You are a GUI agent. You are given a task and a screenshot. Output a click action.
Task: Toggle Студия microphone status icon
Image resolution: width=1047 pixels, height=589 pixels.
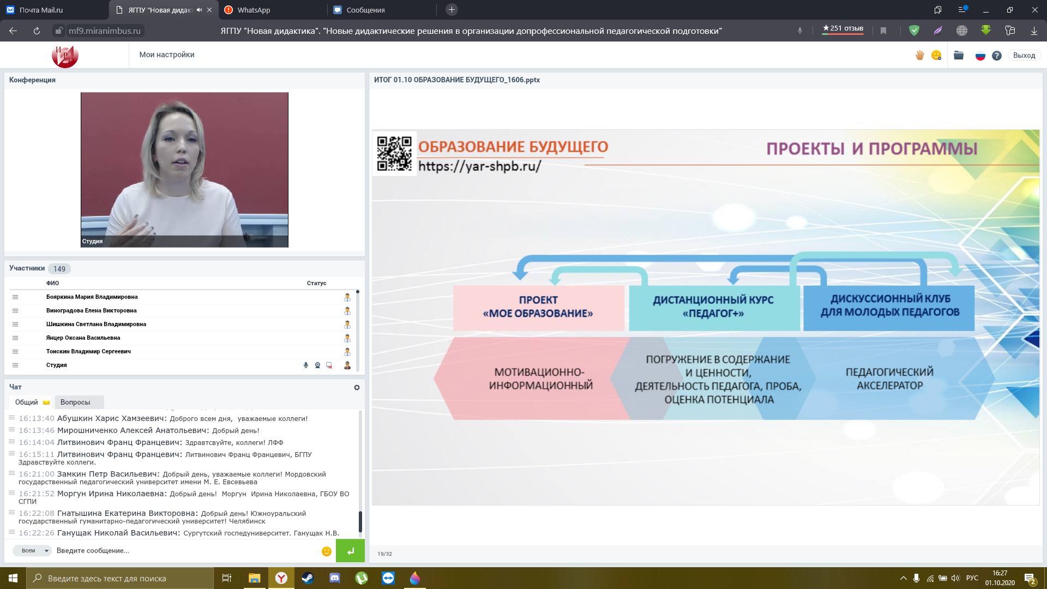click(306, 365)
